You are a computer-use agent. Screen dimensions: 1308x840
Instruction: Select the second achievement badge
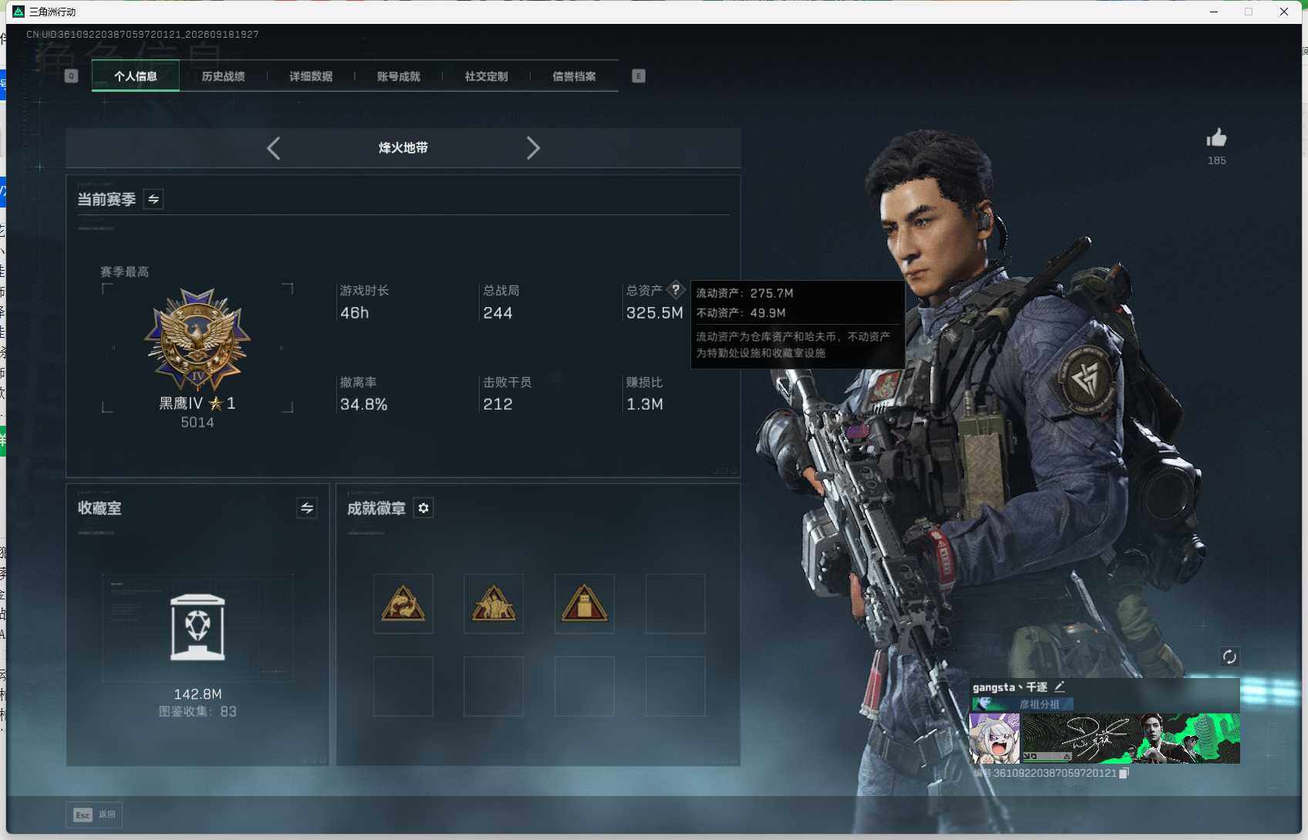pyautogui.click(x=494, y=604)
